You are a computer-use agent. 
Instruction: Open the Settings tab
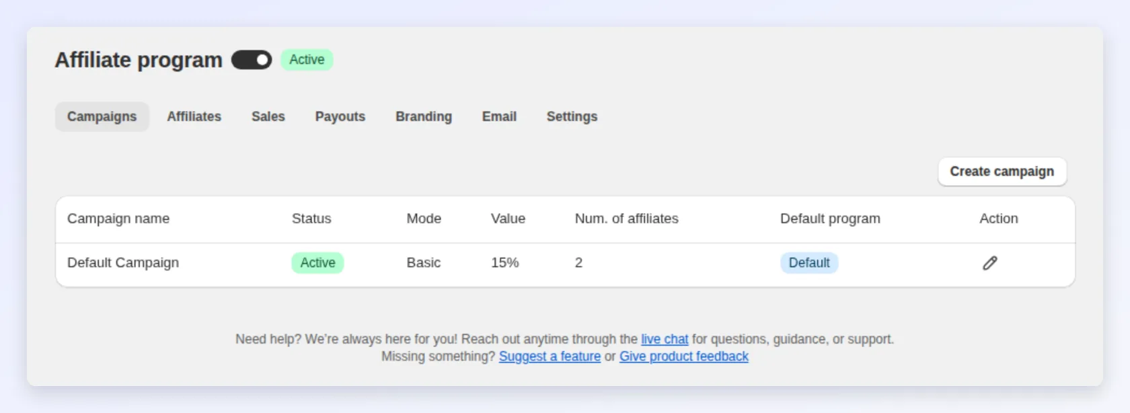coord(572,116)
